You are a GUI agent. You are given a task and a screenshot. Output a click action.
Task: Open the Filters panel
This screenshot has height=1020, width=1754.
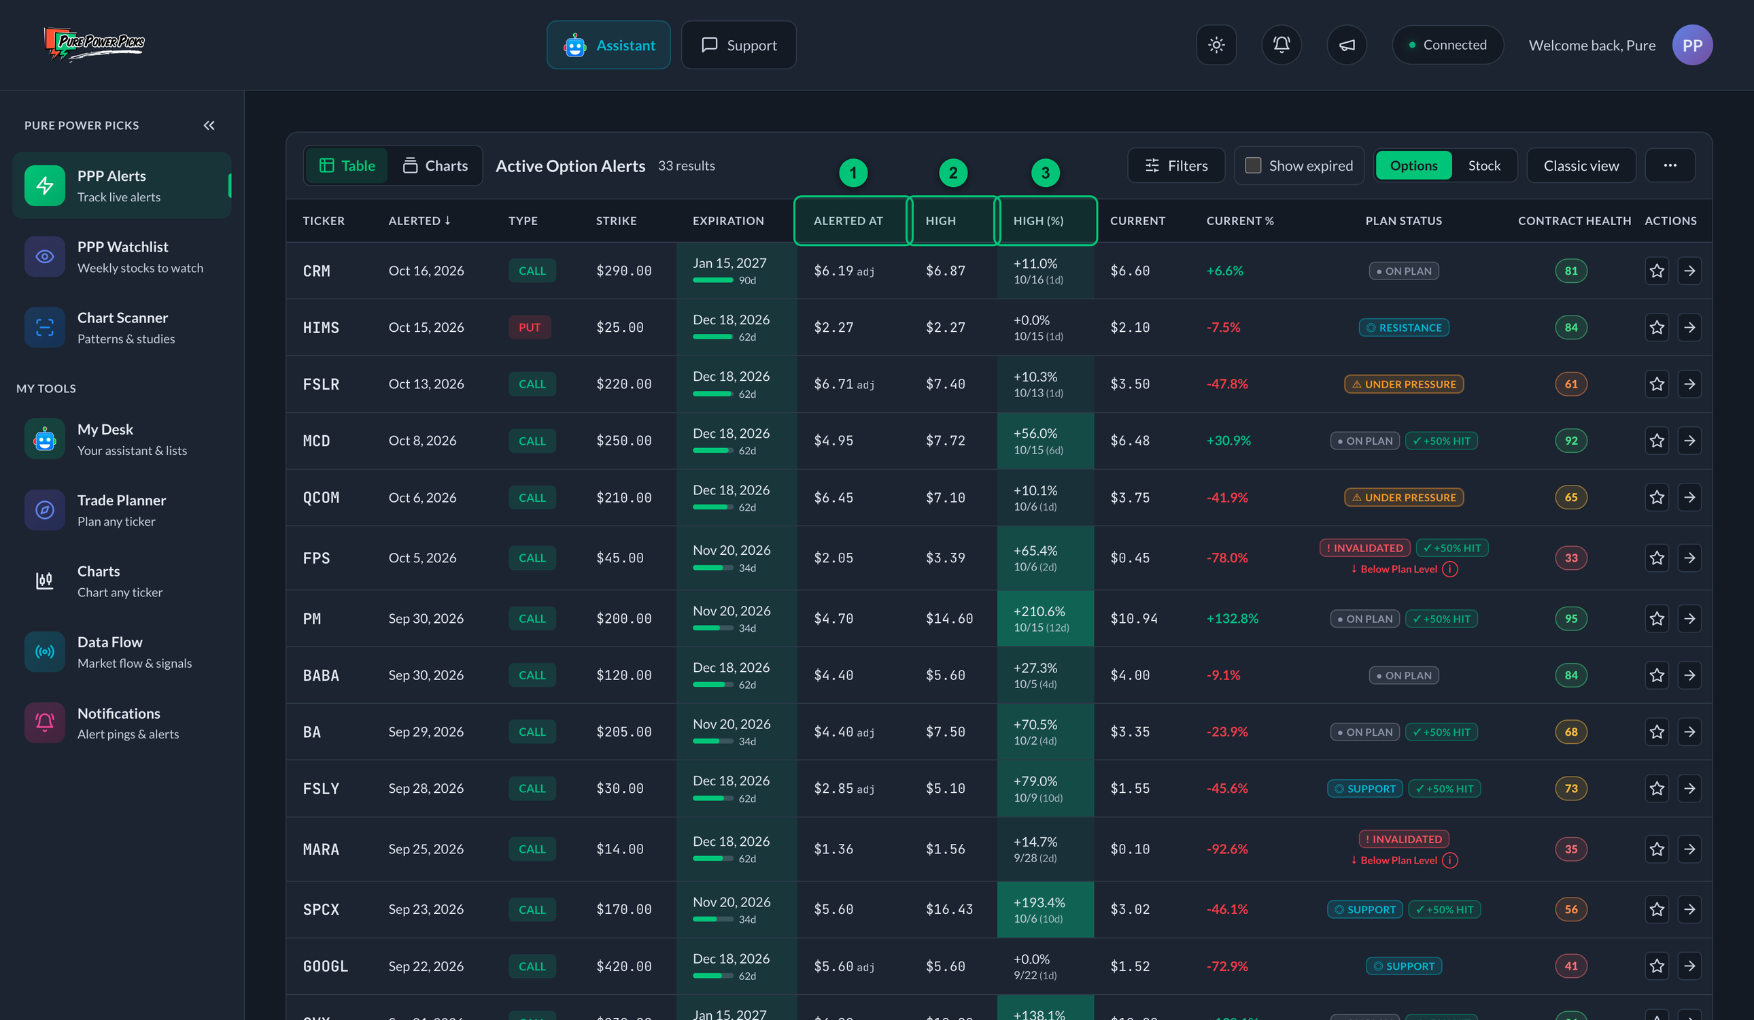(1175, 166)
